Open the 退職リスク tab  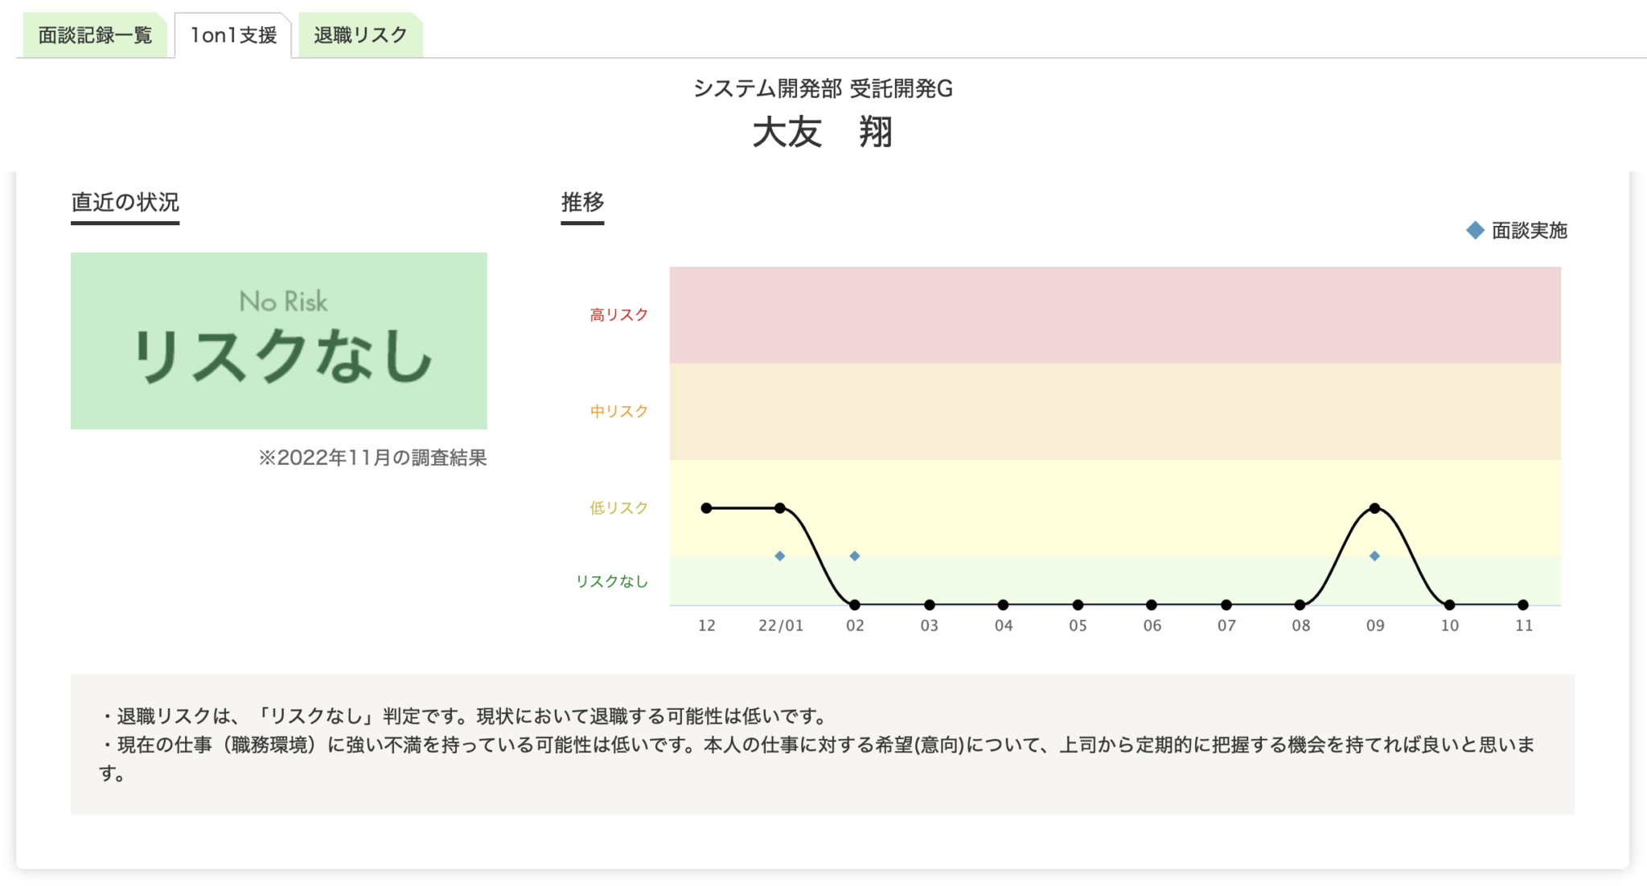(359, 35)
